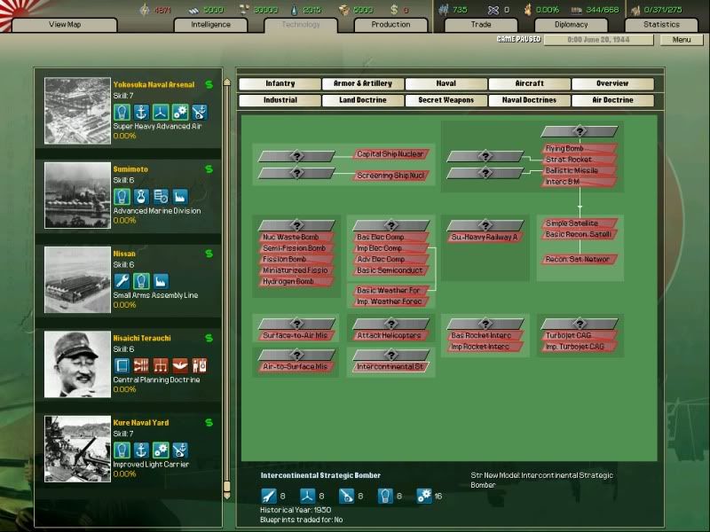Click the research team list scrollbar
Image resolution: width=710 pixels, height=532 pixels.
[x=227, y=266]
